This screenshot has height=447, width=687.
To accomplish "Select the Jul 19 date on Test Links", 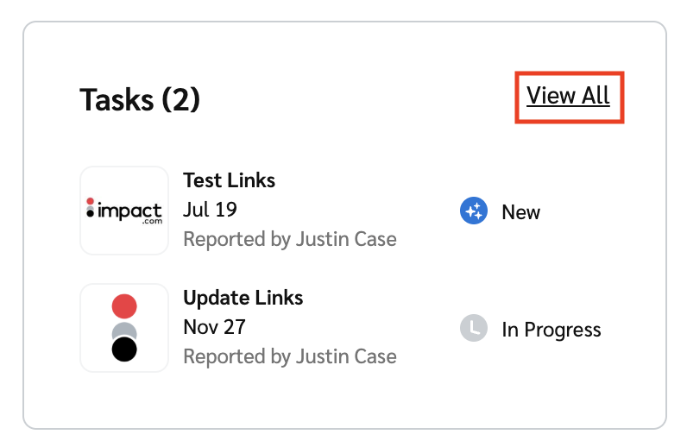I will tap(210, 209).
